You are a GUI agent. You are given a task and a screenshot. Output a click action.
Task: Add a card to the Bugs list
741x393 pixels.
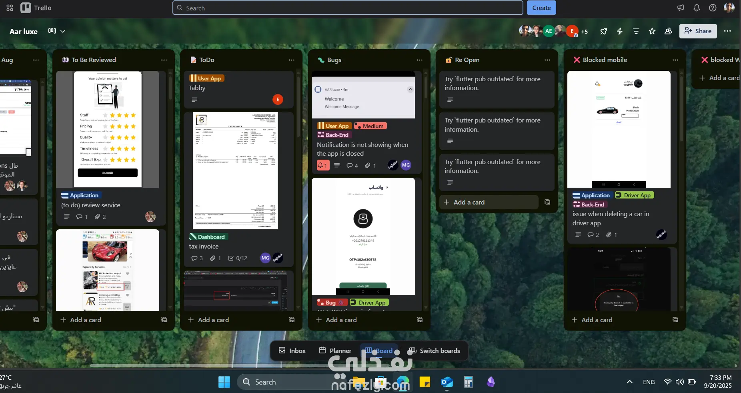click(361, 320)
